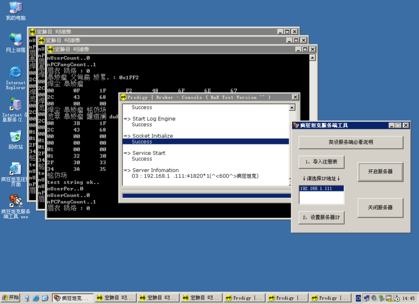The width and height of the screenshot is (419, 304).
Task: Open the 开始 Start menu
Action: (x=10, y=298)
